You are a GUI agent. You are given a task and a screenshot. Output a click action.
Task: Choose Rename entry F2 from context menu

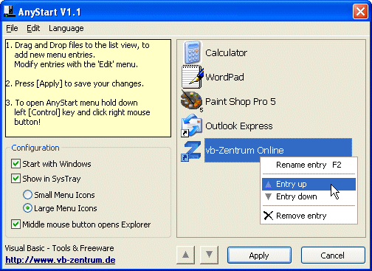point(309,165)
